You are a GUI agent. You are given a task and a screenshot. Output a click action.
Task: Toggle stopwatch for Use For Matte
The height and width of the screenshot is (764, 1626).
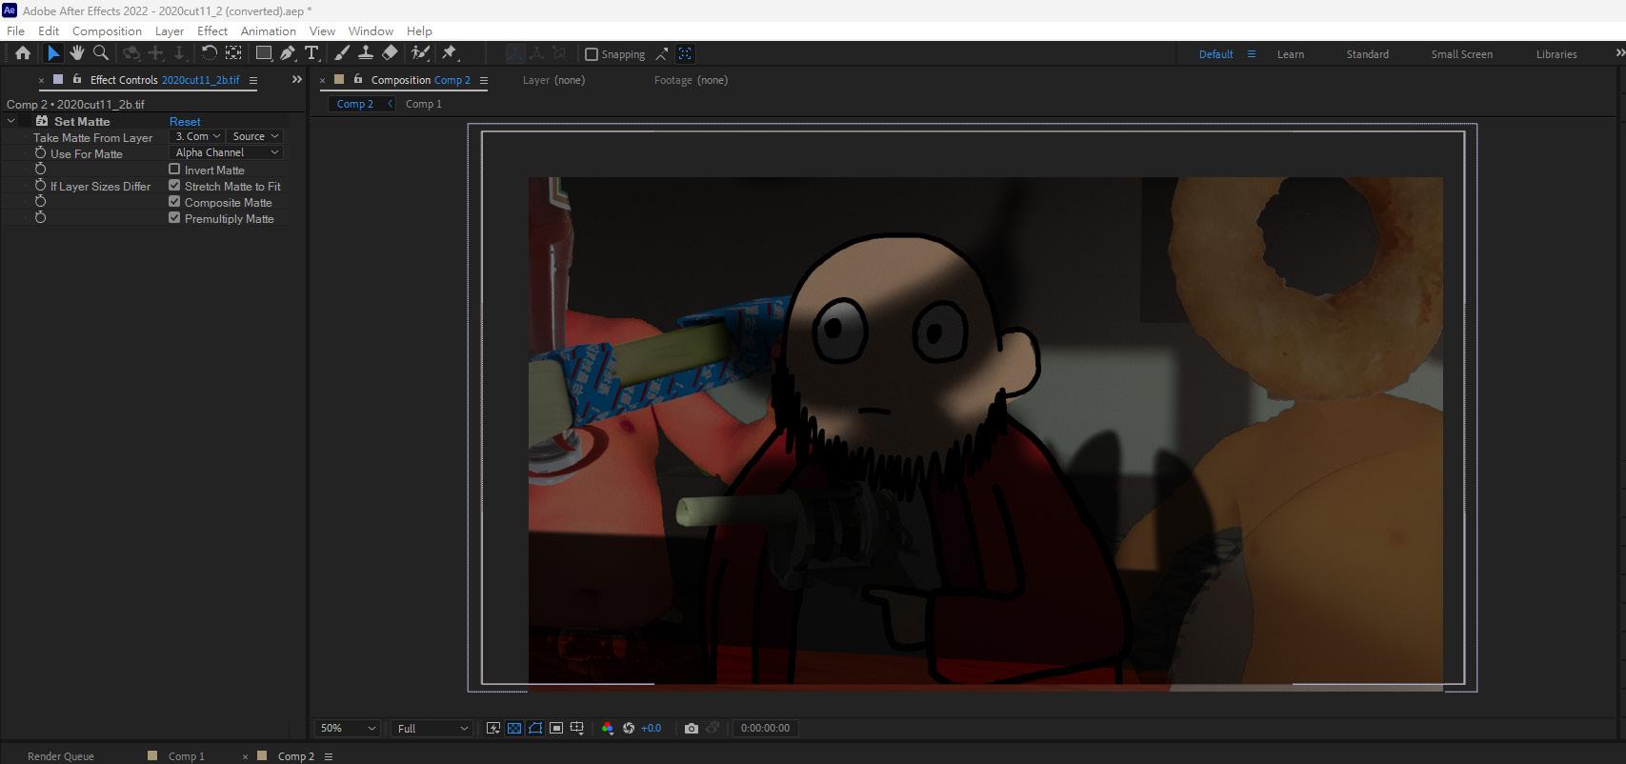40,153
